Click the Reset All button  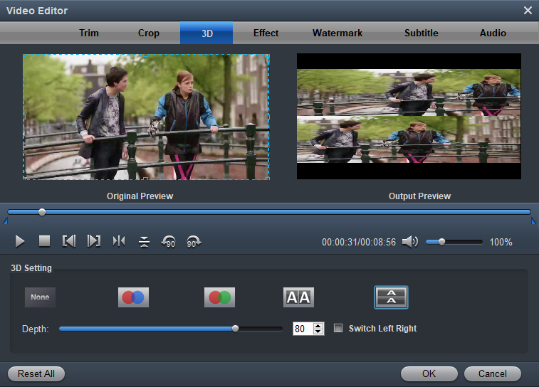coord(36,373)
